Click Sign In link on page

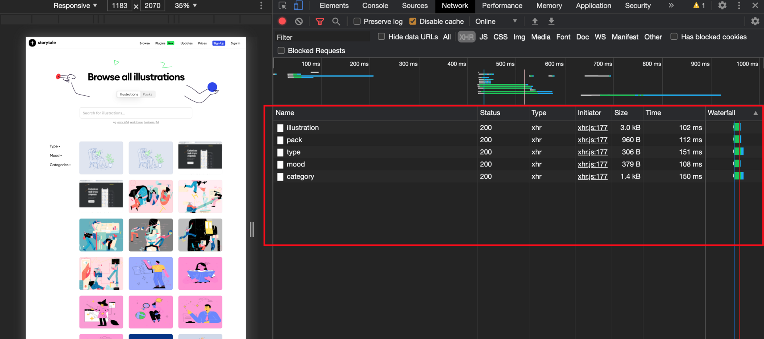pos(236,43)
